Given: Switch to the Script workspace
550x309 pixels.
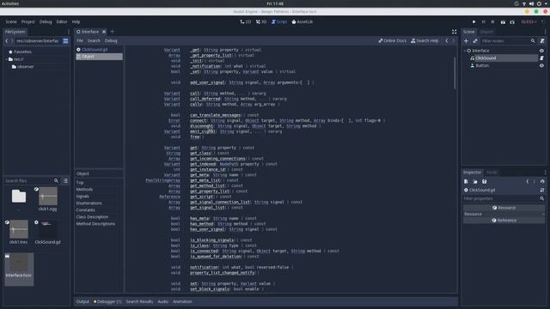Looking at the screenshot, I should pos(279,21).
